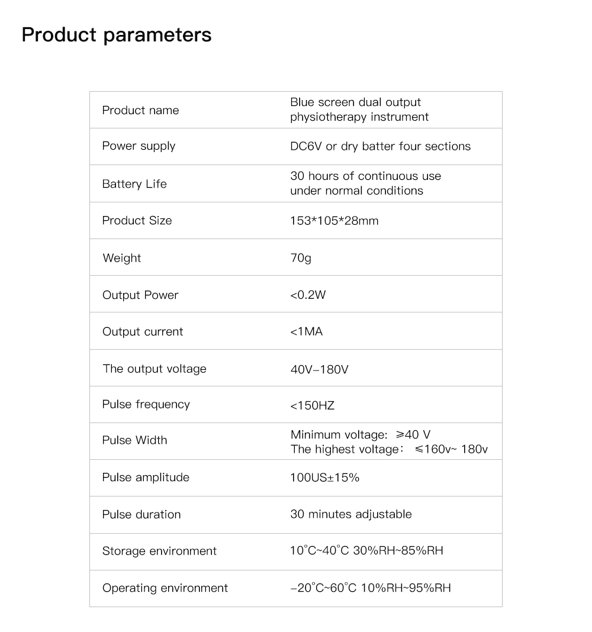Viewport: 592px width, 632px height.
Task: Select the <0.2W value
Action: [x=308, y=295]
